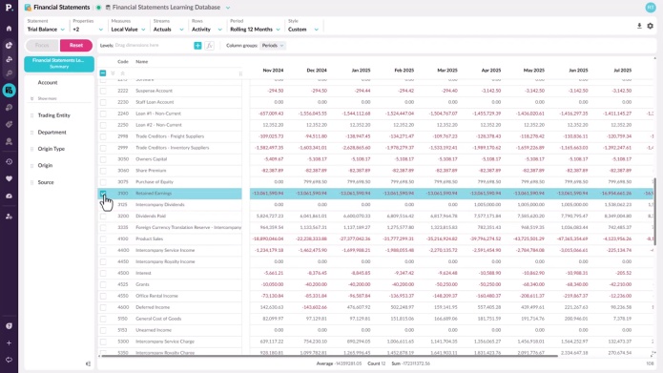
Task: Click the fx formula button
Action: click(209, 45)
